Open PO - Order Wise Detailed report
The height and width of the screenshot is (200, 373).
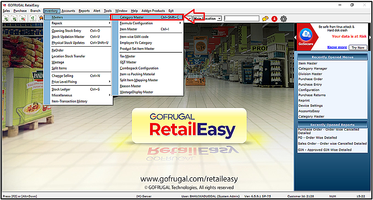(318, 138)
